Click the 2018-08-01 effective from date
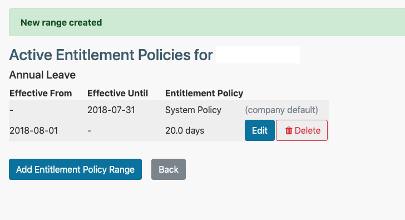 coord(34,130)
